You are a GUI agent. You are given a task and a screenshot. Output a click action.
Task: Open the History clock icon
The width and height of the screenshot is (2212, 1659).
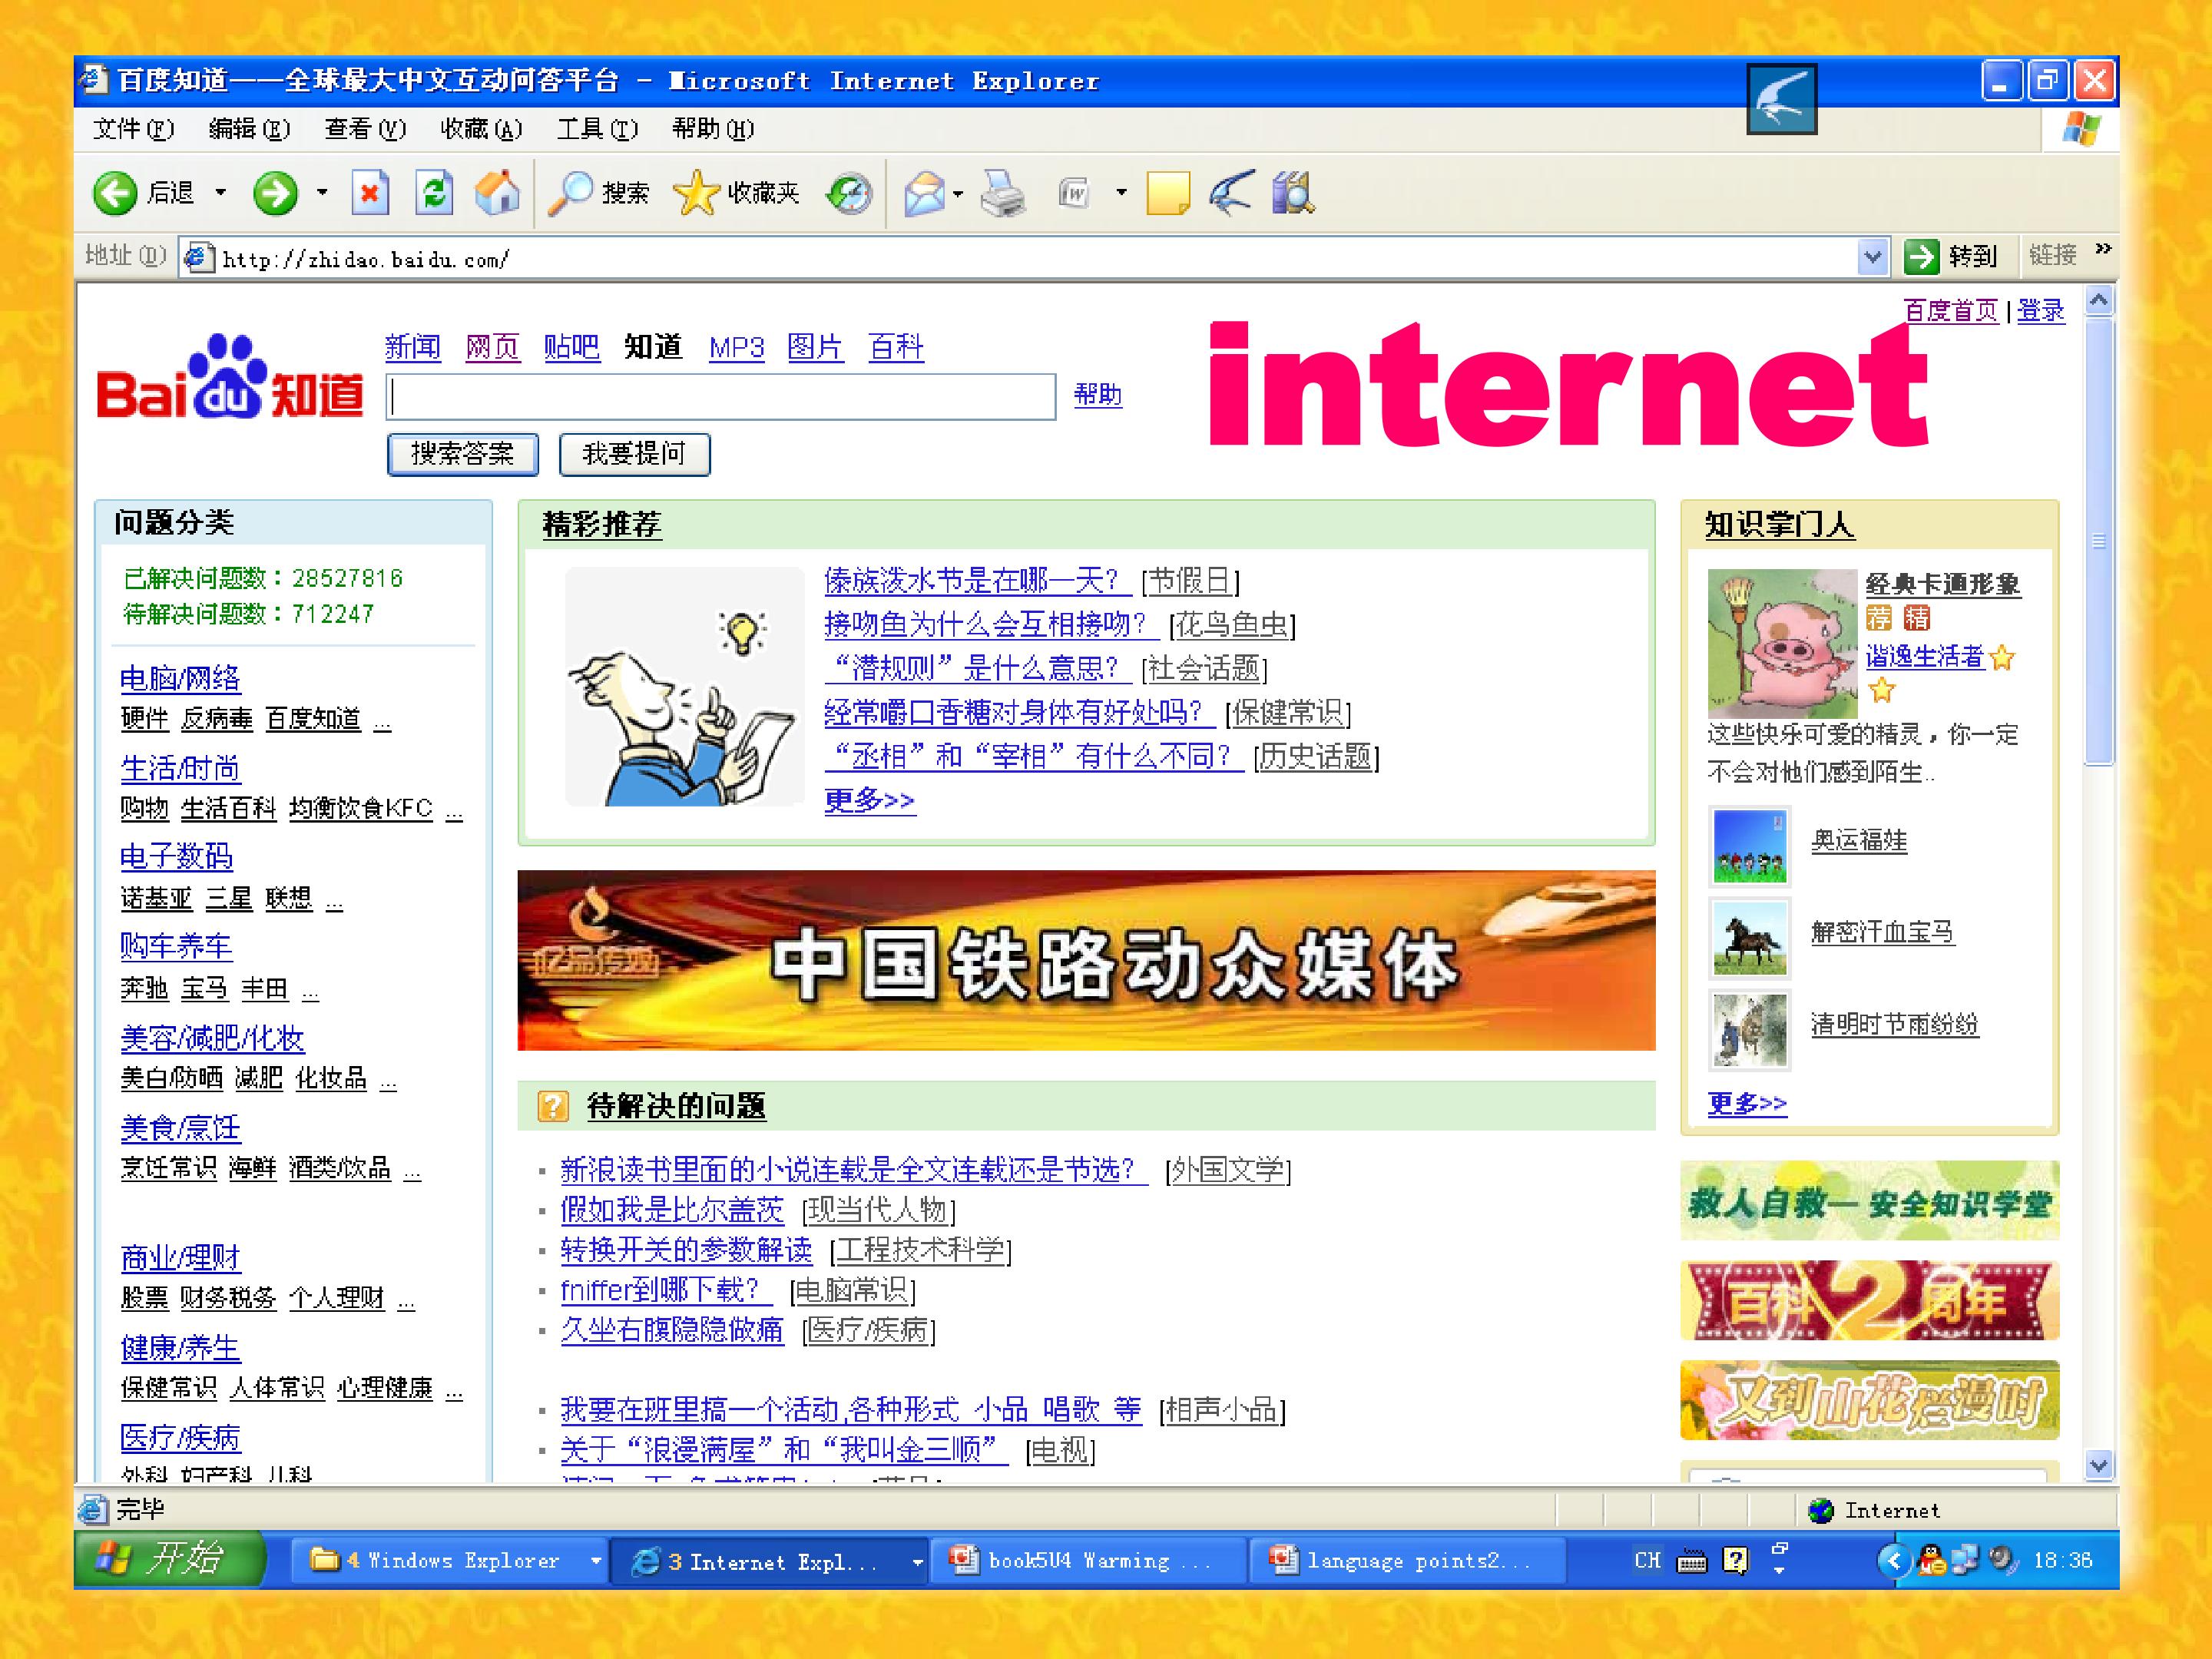point(849,193)
